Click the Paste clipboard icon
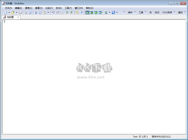 [44, 13]
